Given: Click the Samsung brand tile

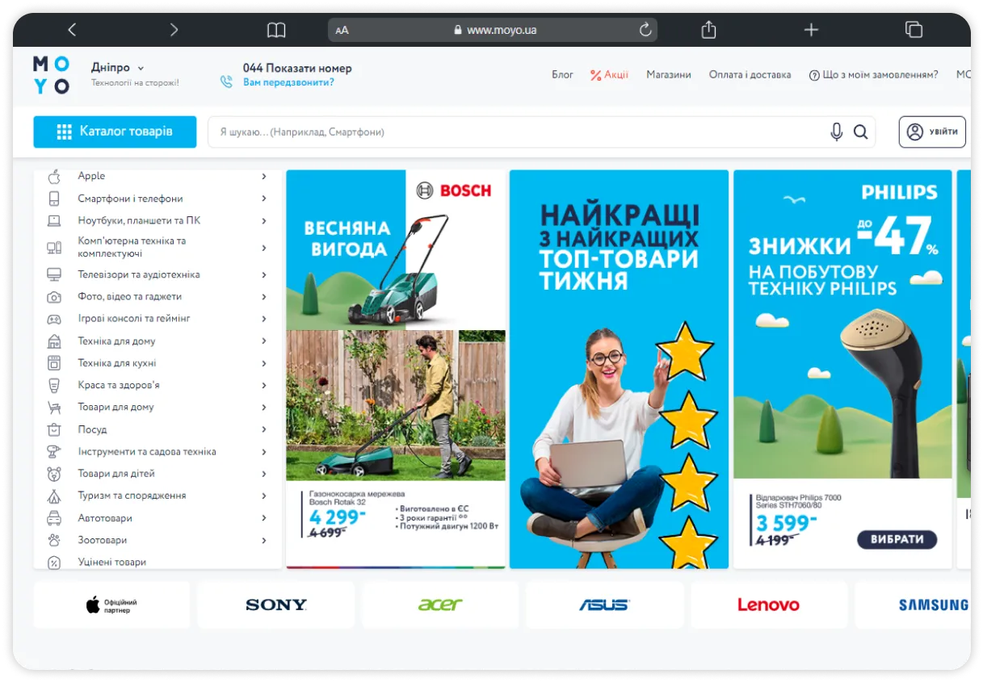Looking at the screenshot, I should coord(913,605).
